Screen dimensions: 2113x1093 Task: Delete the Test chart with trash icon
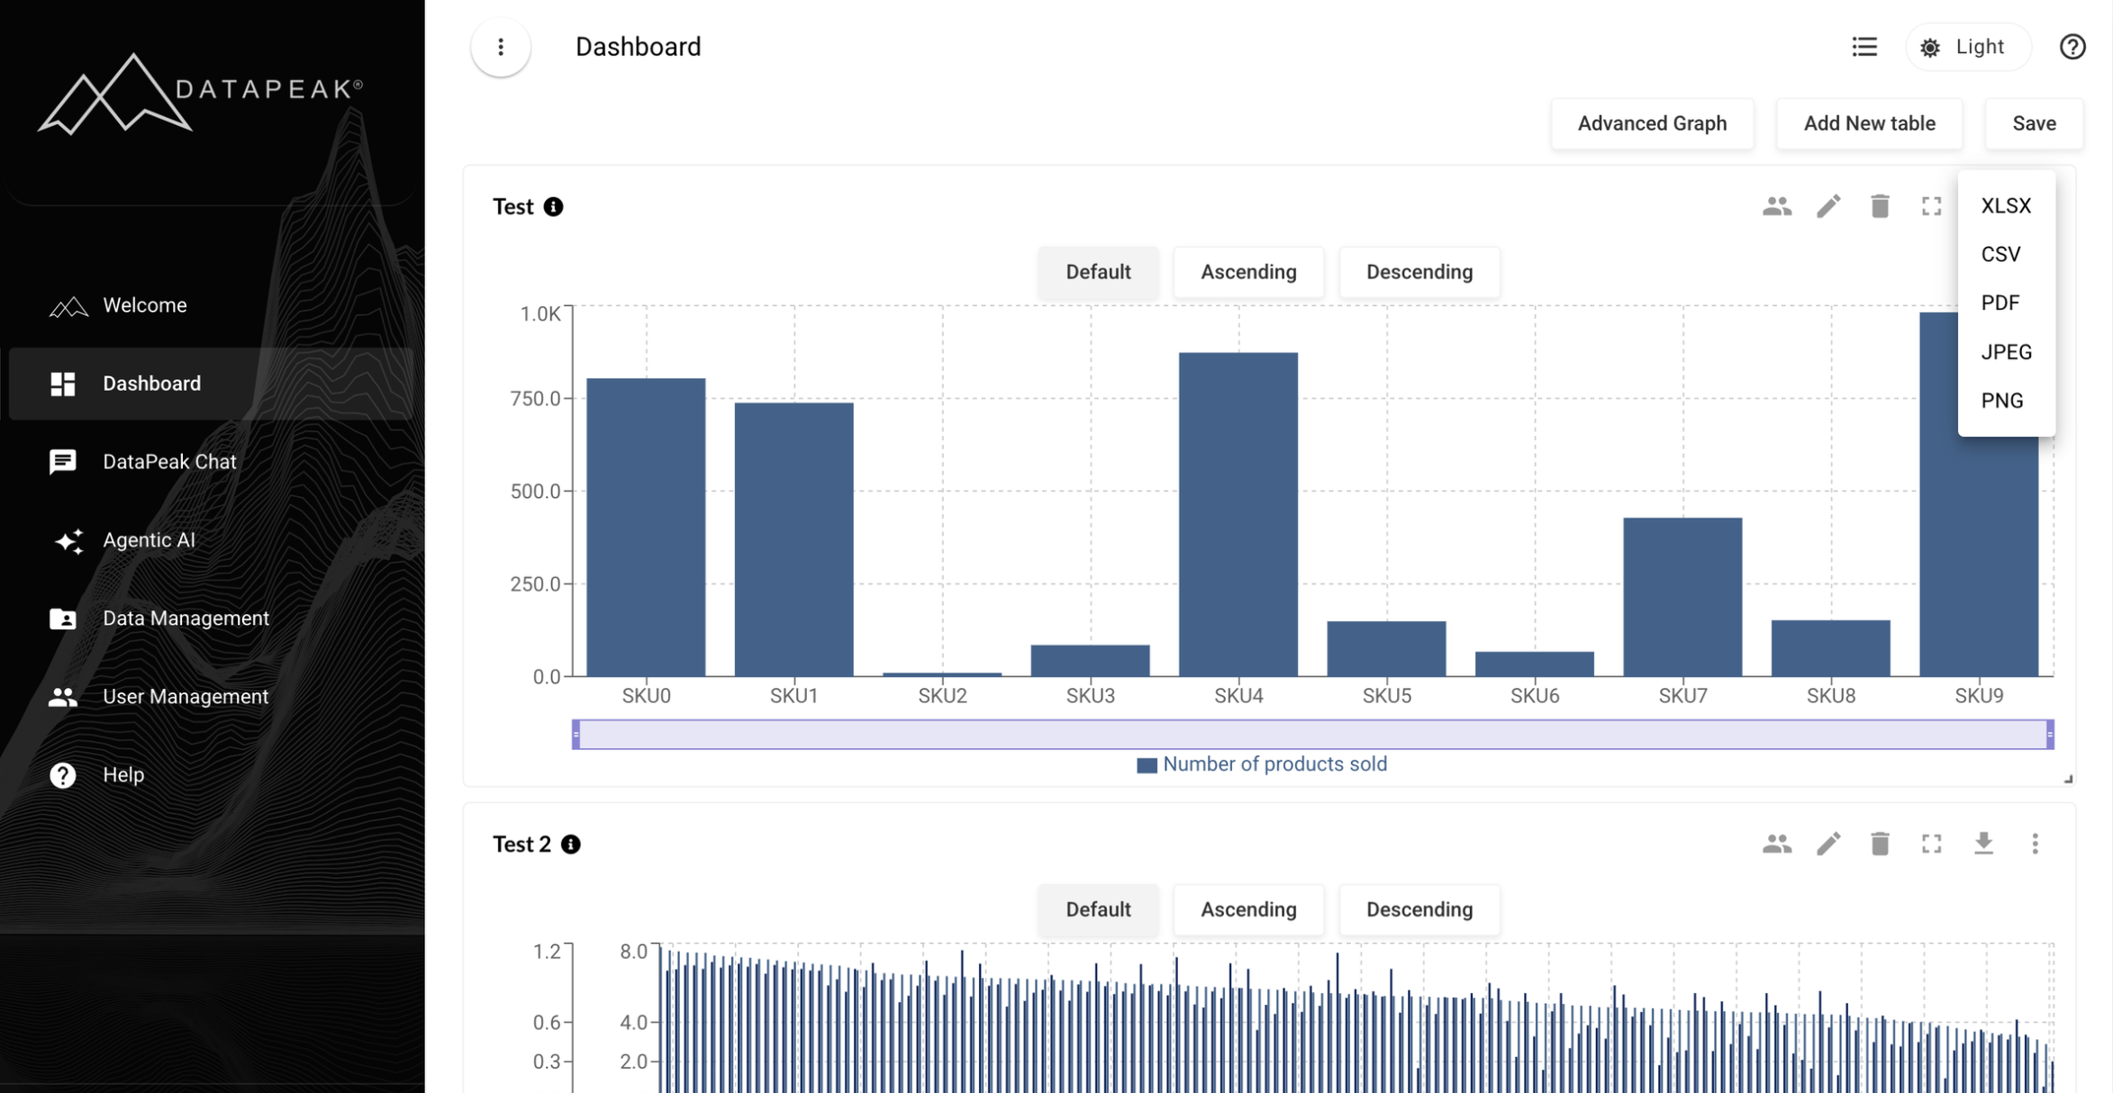click(x=1880, y=206)
